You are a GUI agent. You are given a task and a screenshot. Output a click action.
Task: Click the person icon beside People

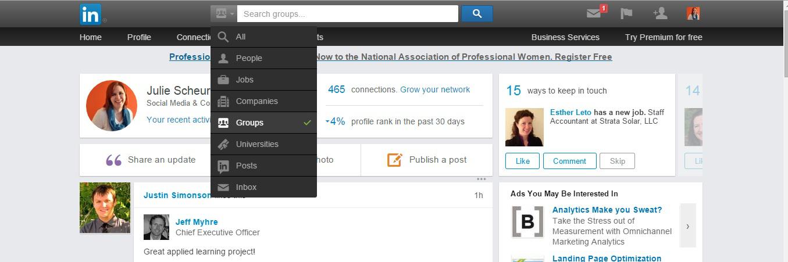pos(223,58)
